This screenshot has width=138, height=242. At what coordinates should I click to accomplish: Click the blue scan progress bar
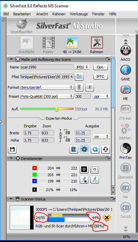[69, 220]
